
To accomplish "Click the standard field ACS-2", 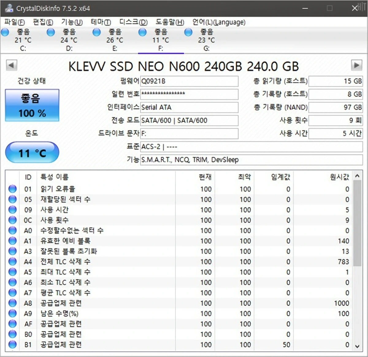I will (251, 147).
